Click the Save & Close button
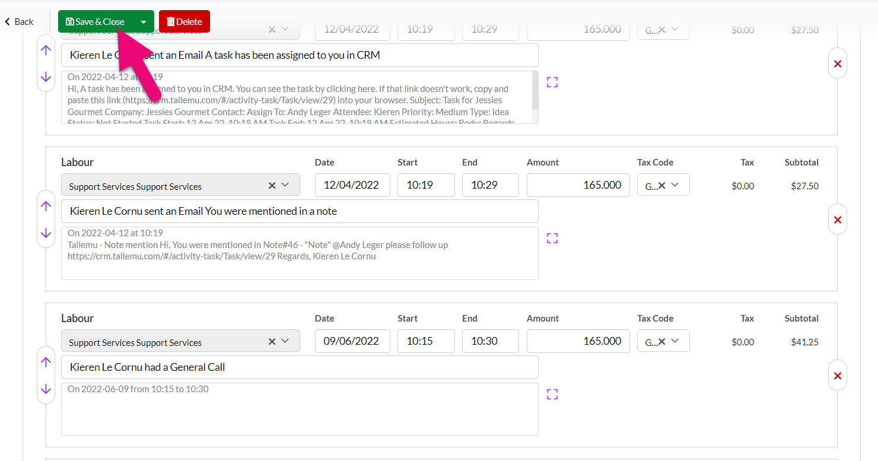The width and height of the screenshot is (878, 461). pyautogui.click(x=96, y=22)
